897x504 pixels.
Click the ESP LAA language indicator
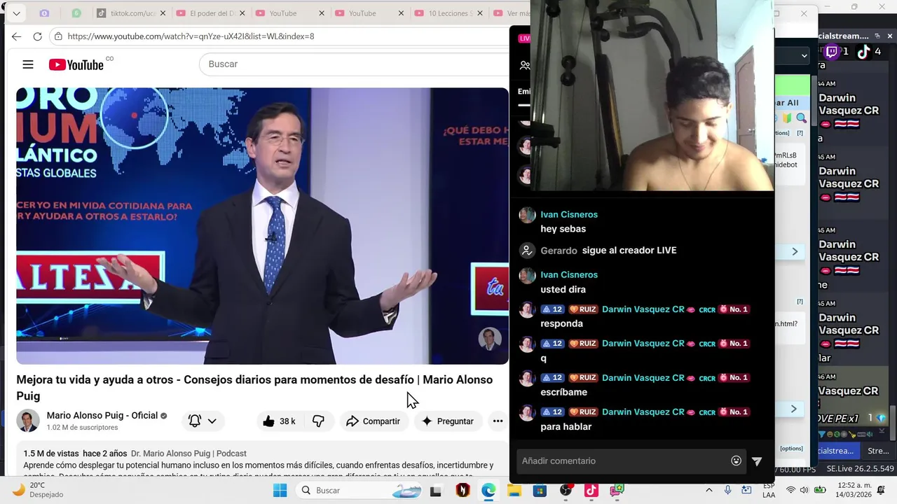coord(769,490)
